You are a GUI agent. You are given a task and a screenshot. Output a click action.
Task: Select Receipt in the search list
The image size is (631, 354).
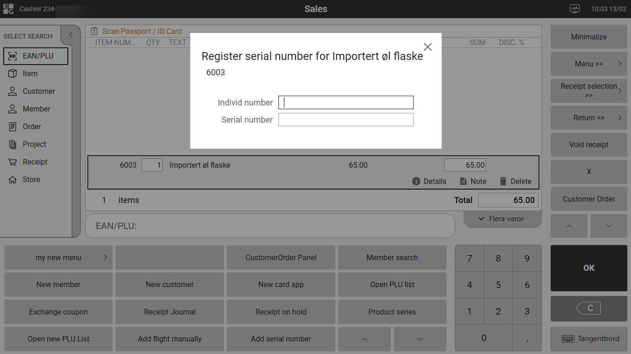click(35, 162)
